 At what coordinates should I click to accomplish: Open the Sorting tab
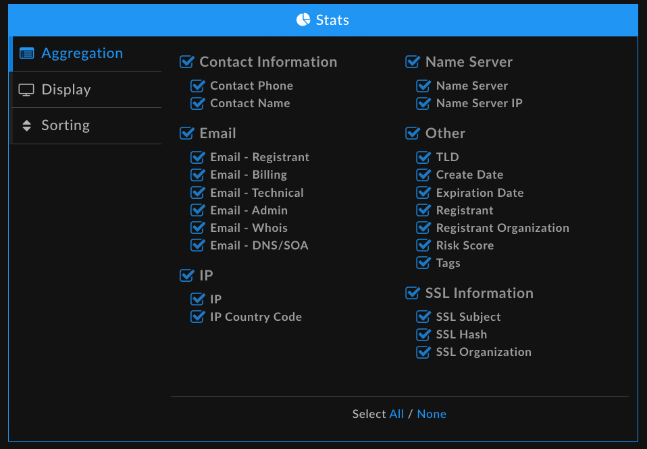click(x=86, y=125)
